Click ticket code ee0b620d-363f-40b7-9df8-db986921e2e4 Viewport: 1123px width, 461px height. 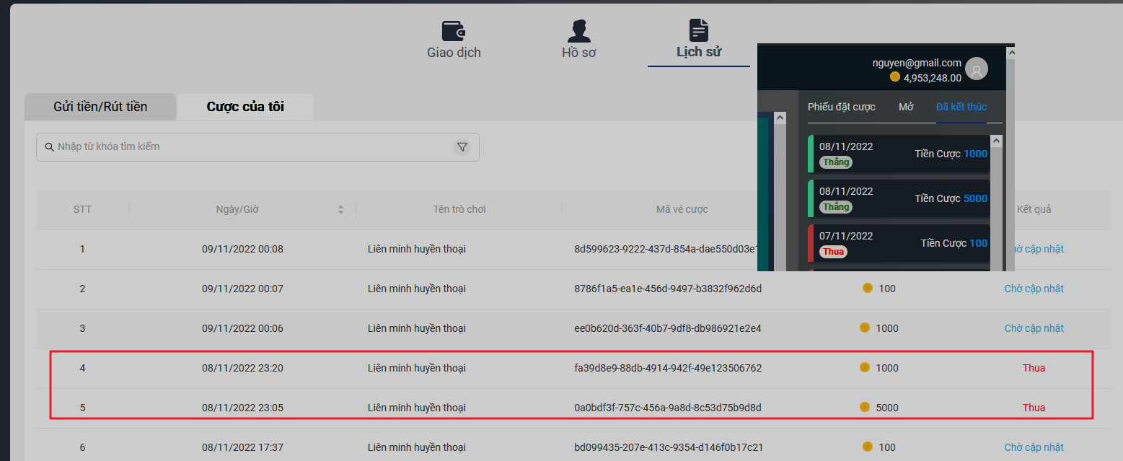pos(668,328)
